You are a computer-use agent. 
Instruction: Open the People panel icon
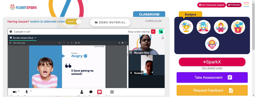82,92
